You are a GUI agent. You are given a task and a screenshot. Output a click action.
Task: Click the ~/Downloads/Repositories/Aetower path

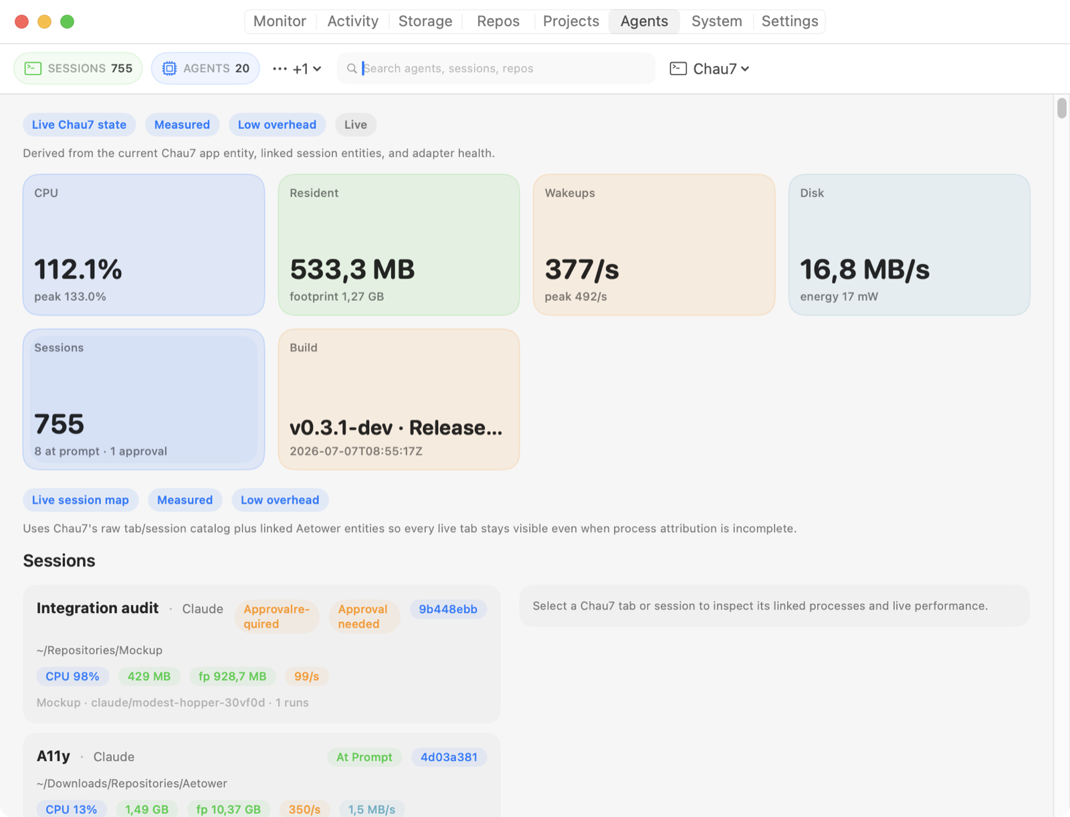click(x=132, y=783)
